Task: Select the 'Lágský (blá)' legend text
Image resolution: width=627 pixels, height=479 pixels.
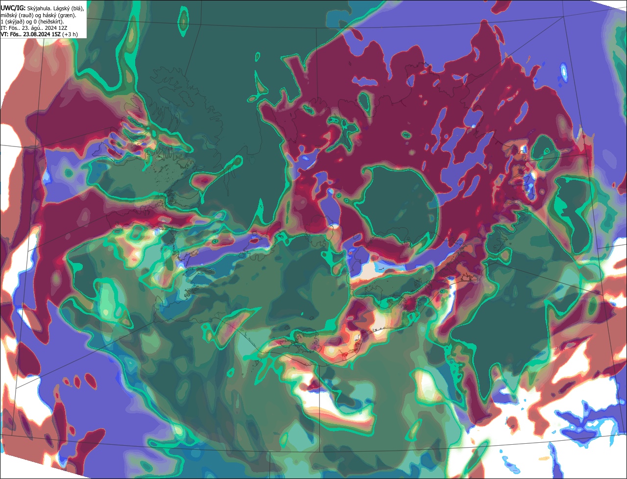Action: [x=69, y=9]
